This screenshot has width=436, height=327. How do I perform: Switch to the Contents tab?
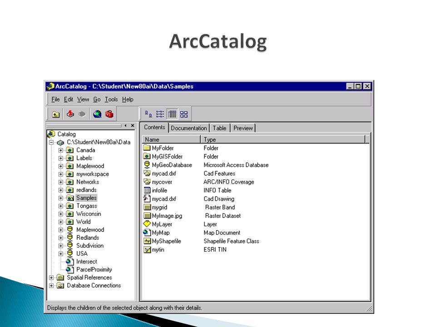coord(154,127)
